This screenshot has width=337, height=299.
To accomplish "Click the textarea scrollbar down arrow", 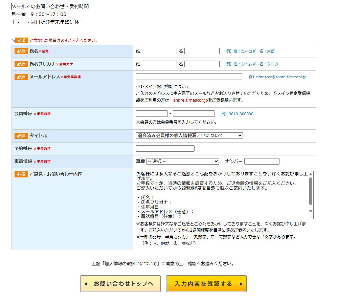I will coord(311,211).
